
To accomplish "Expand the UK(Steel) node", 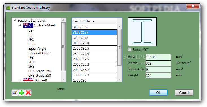I will 20,80.
